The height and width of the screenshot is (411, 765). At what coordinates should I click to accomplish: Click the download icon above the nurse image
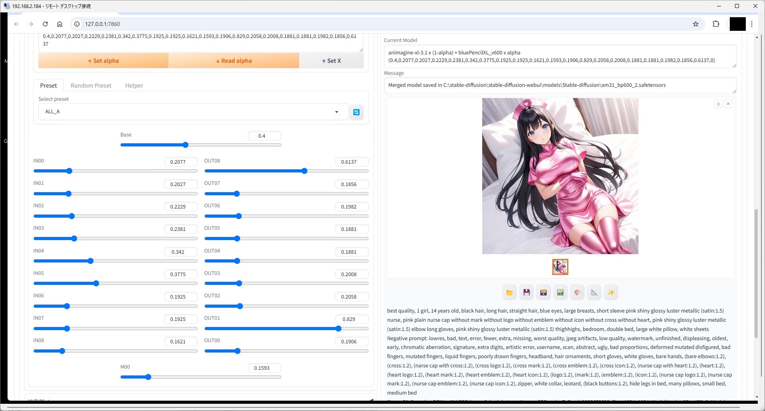[719, 104]
